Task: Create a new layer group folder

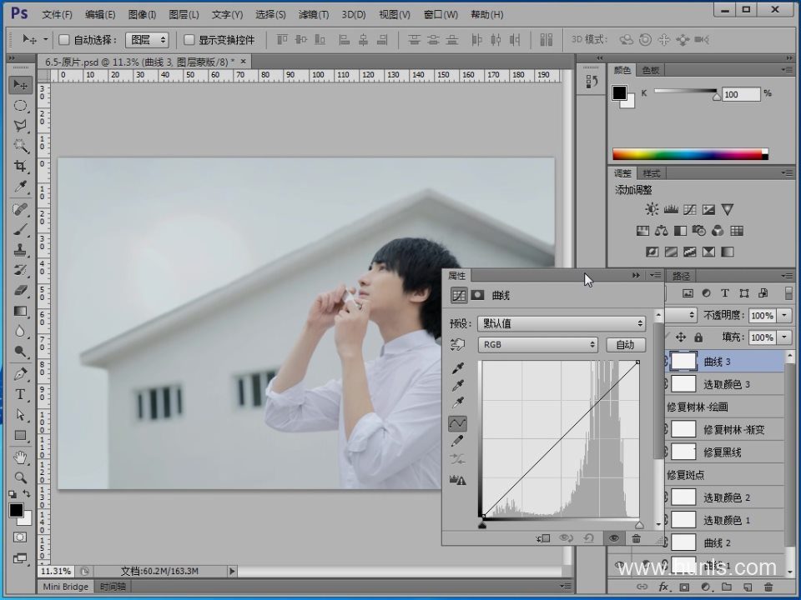Action: (727, 587)
